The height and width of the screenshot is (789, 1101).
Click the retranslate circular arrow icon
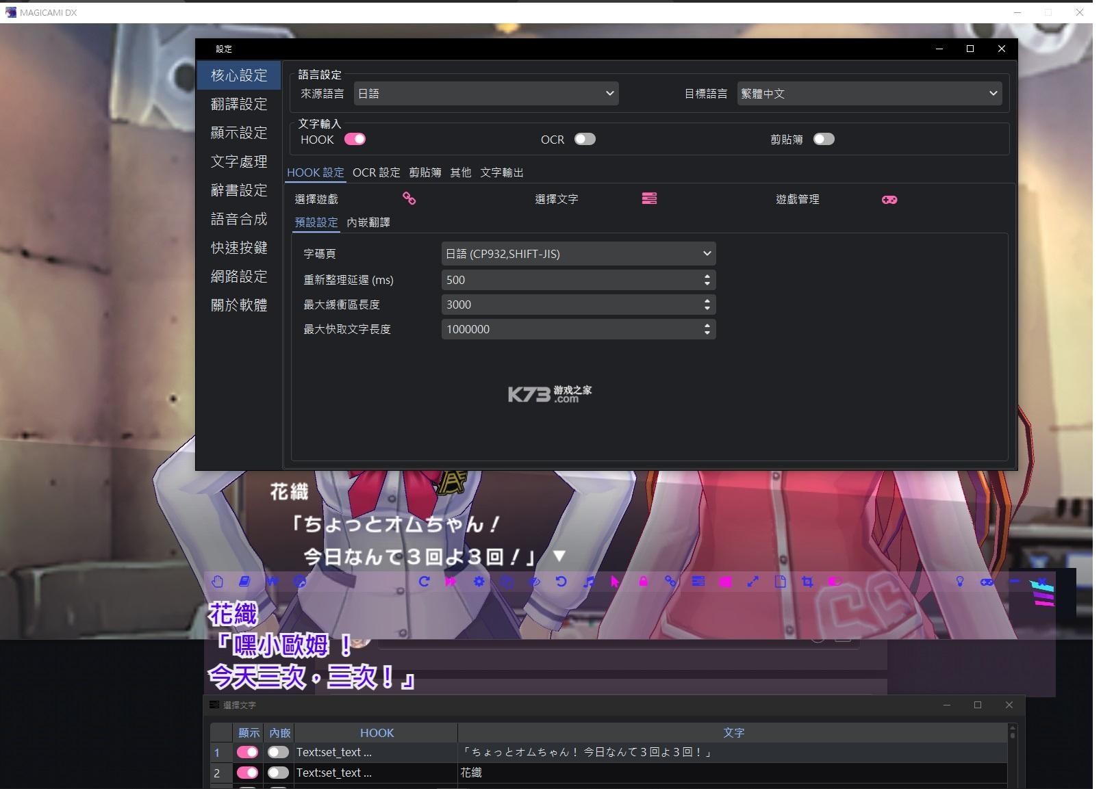click(x=424, y=582)
